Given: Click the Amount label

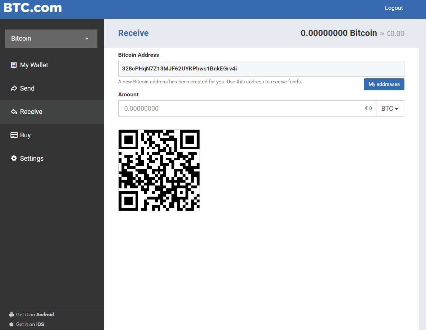Looking at the screenshot, I should [x=128, y=95].
